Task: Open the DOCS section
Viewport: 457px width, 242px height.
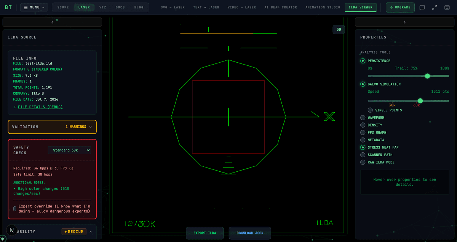Action: point(120,7)
